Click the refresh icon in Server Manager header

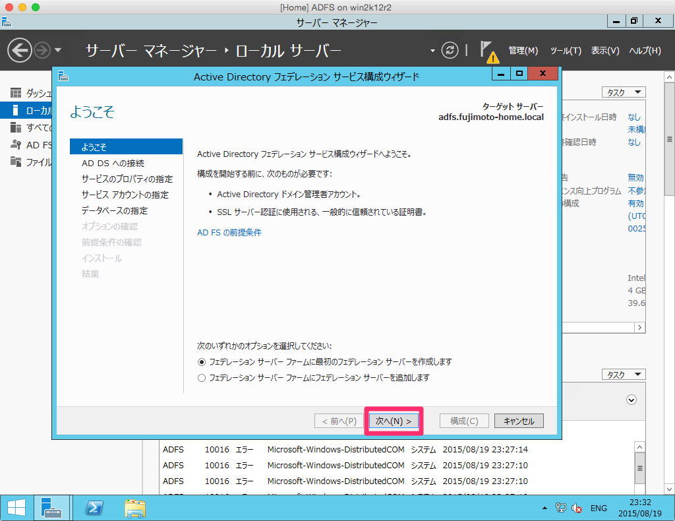point(450,50)
